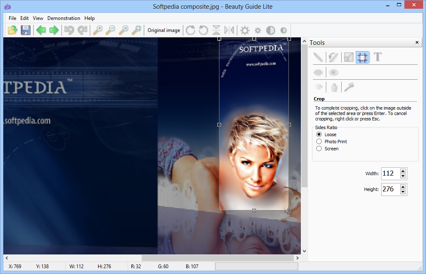
Task: Decrease brightness with small sun icon
Action: coord(258,30)
